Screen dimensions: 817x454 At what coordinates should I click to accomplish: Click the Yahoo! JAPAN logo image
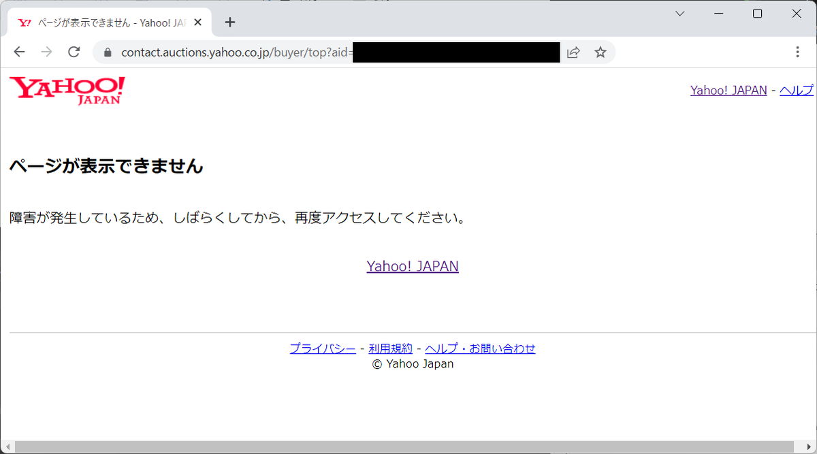click(x=67, y=91)
